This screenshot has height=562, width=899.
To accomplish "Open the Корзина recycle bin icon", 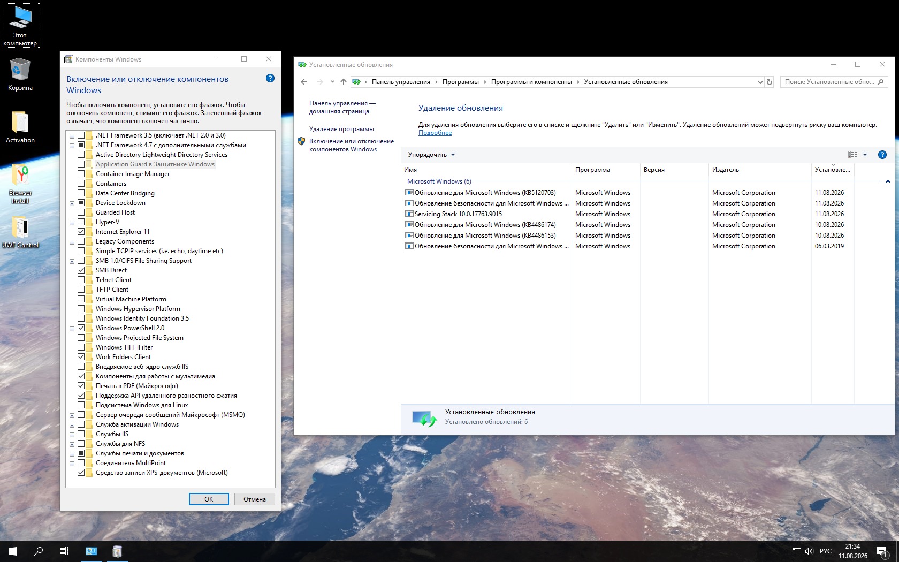I will (x=20, y=74).
